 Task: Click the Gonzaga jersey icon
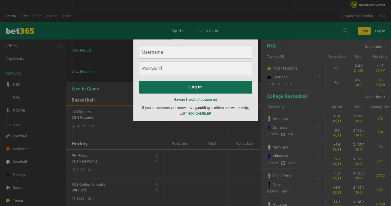click(x=269, y=127)
